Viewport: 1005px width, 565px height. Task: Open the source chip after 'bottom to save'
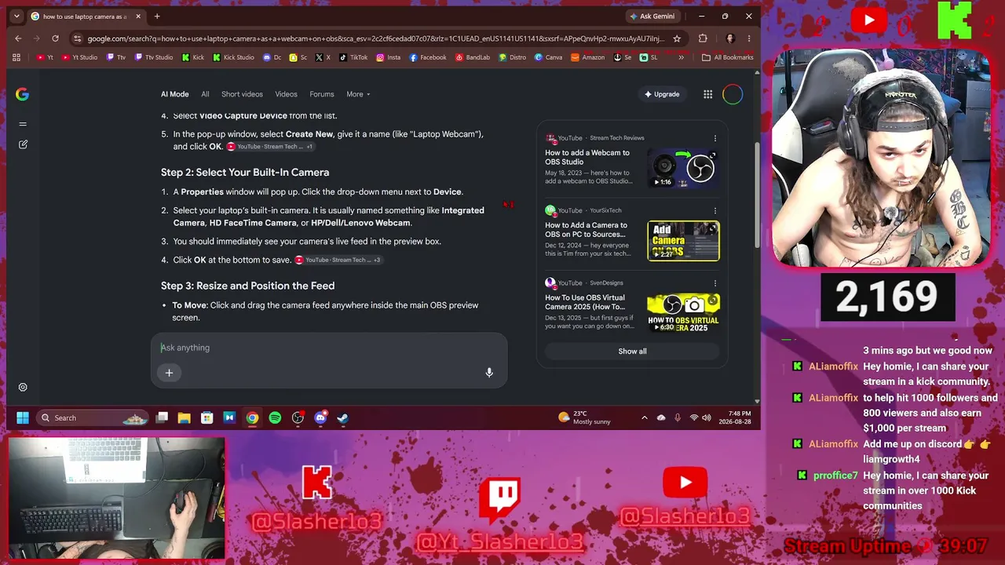tap(338, 260)
